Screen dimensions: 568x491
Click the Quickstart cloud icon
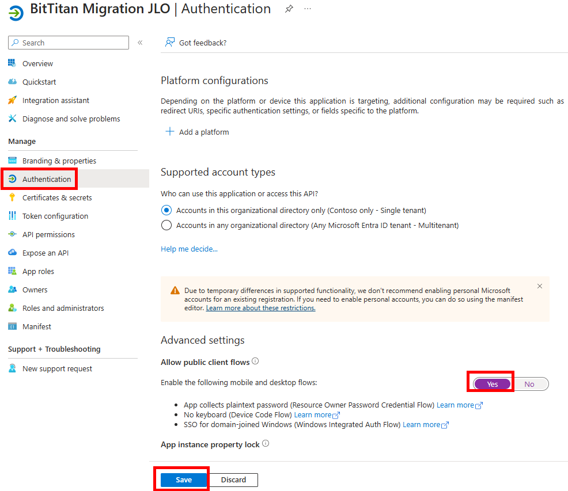(x=12, y=82)
